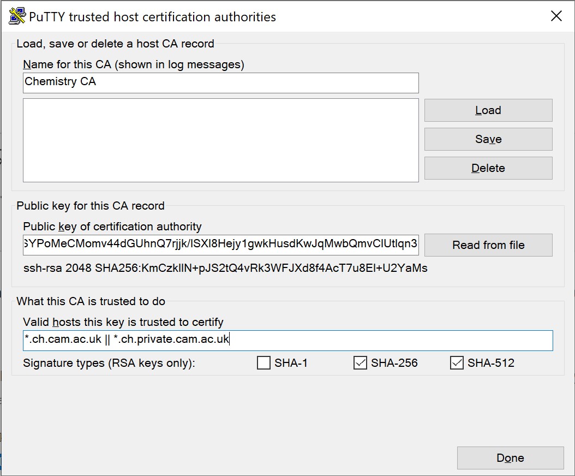Click the Load button

[488, 110]
